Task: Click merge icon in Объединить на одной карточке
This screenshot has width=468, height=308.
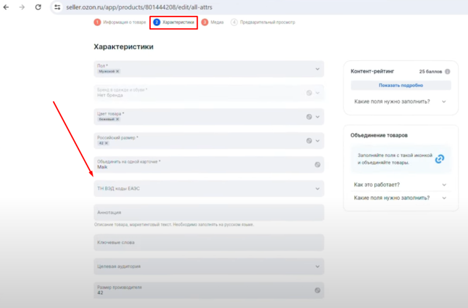Action: (x=317, y=164)
